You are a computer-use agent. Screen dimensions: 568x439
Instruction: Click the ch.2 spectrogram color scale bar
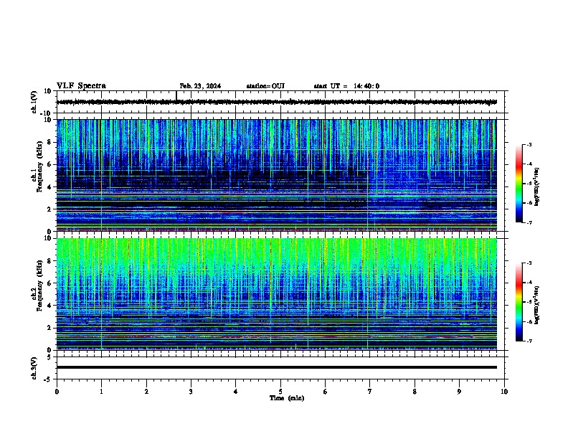pyautogui.click(x=519, y=302)
